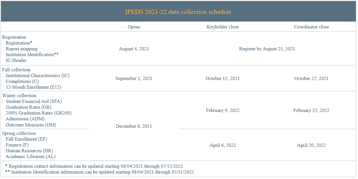Click the Register by August 25, 2021 text
Viewport: 358px width, 179px height.
point(267,49)
